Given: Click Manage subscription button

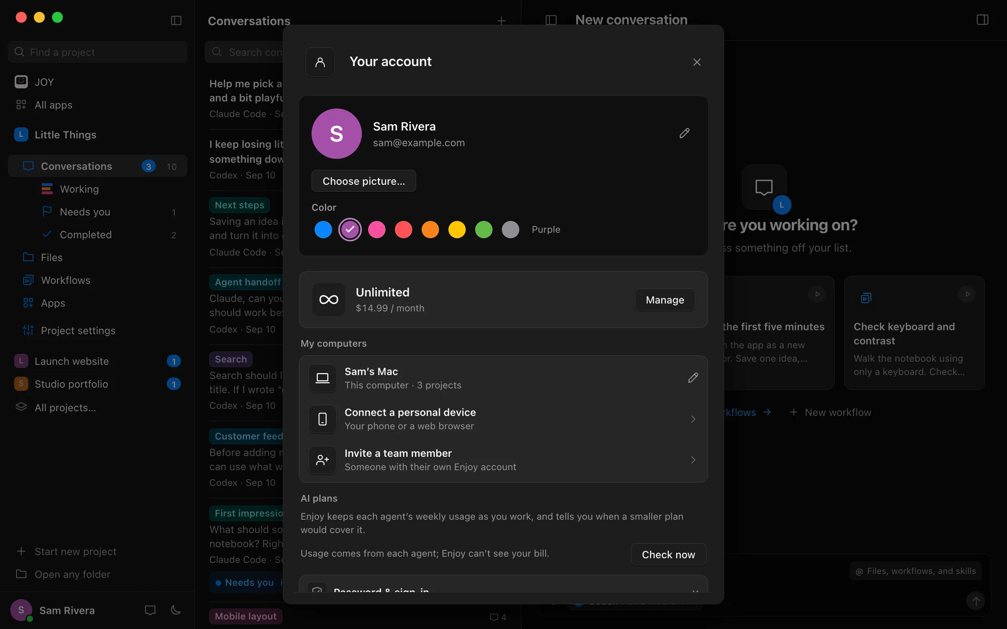Looking at the screenshot, I should tap(664, 300).
